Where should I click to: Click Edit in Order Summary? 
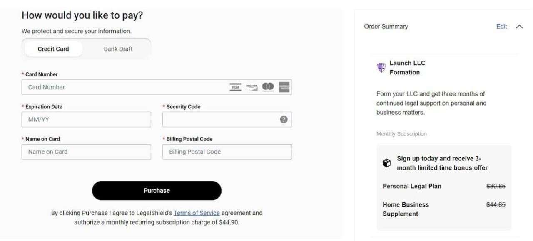point(501,27)
